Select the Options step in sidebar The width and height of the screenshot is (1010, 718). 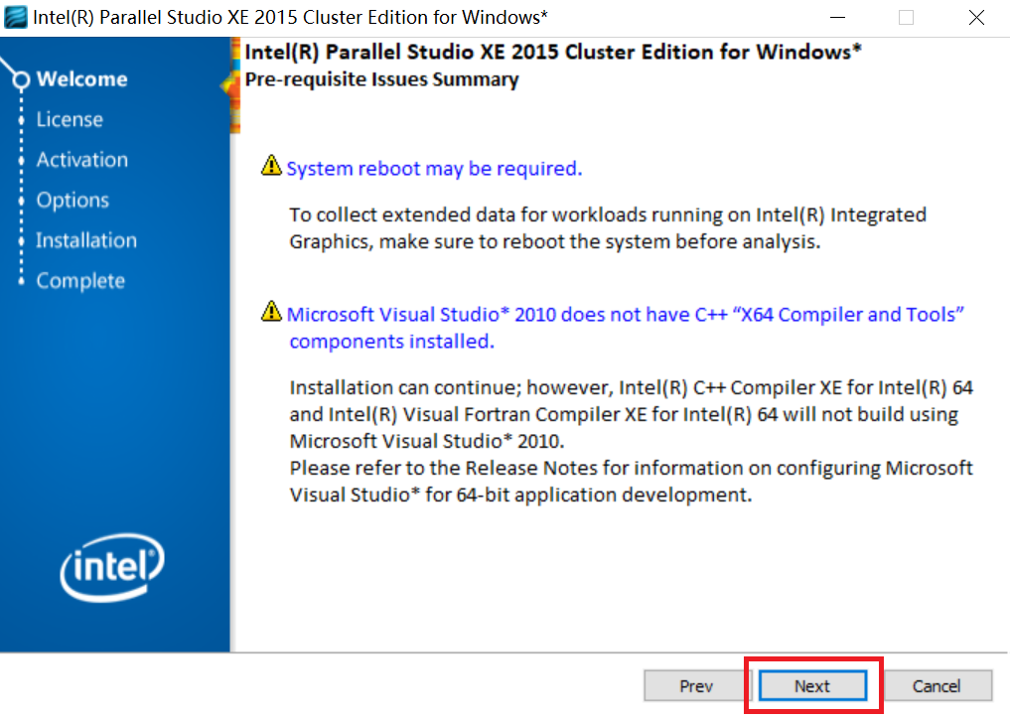[x=72, y=200]
